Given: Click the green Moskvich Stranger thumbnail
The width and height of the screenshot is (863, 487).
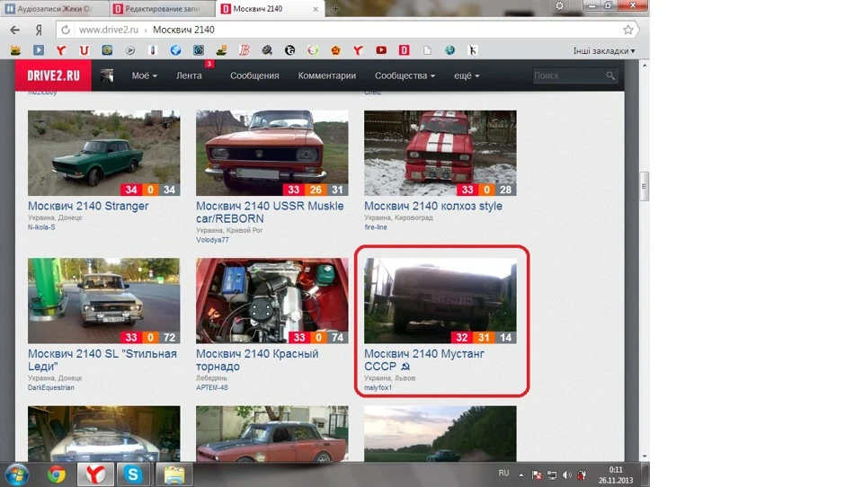Looking at the screenshot, I should pyautogui.click(x=104, y=153).
